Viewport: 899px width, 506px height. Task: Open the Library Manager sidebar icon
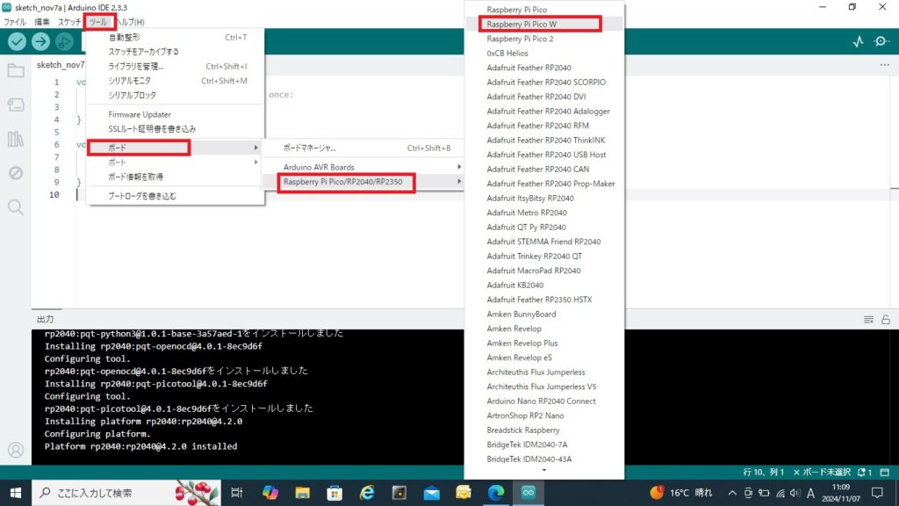coord(16,139)
